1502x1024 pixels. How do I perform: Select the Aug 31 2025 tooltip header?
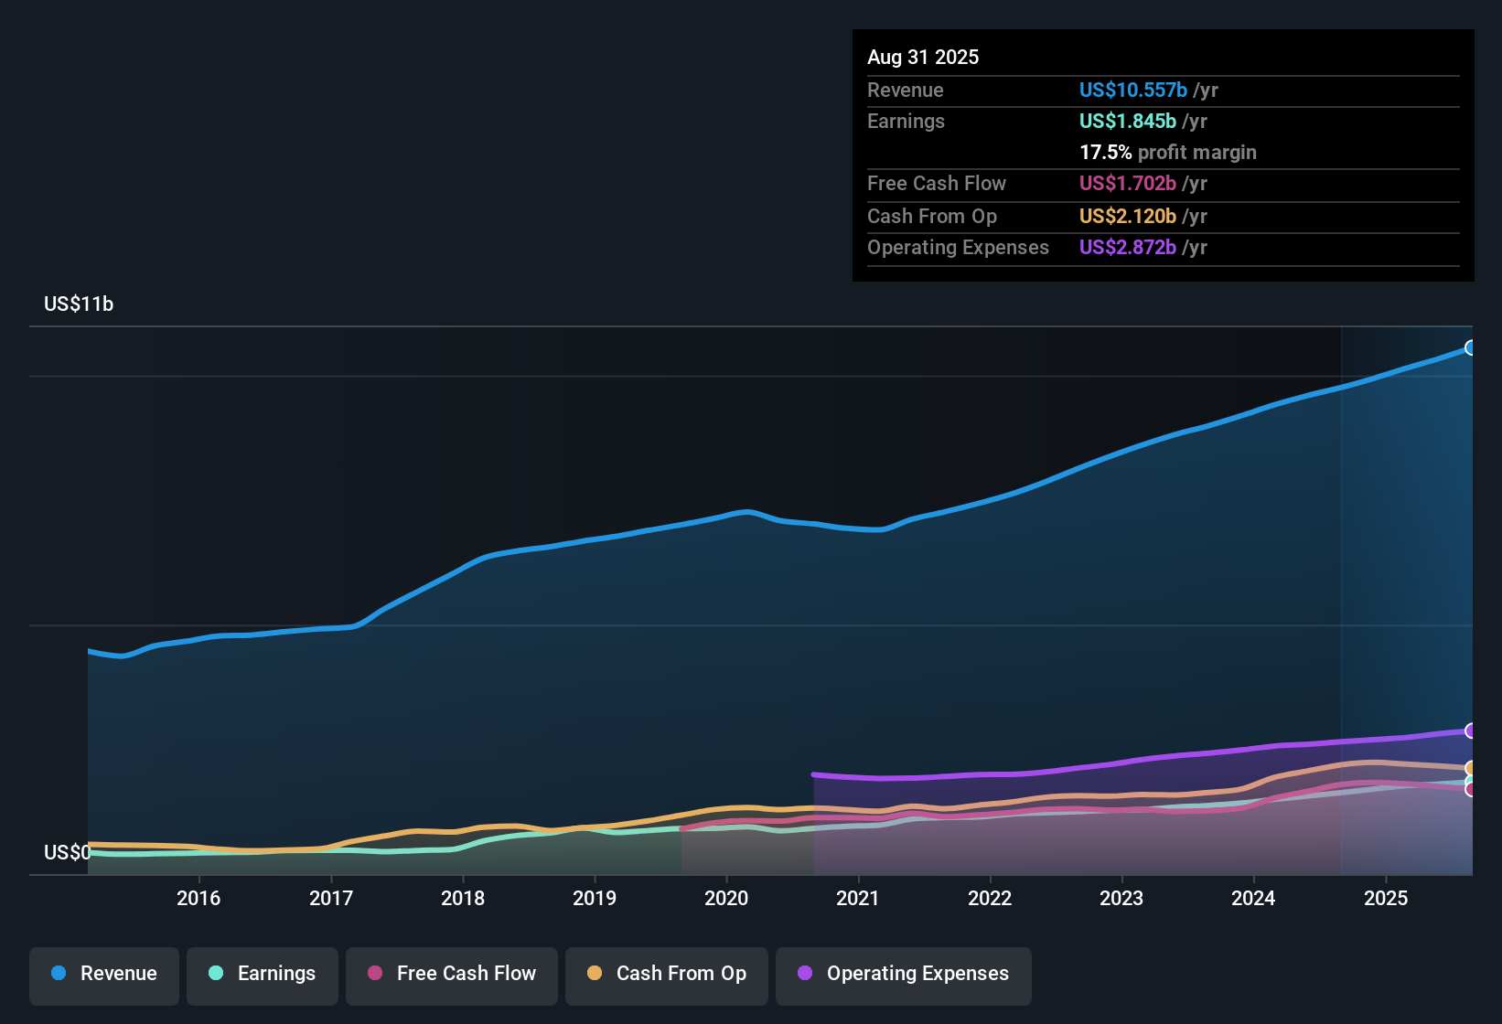point(923,57)
